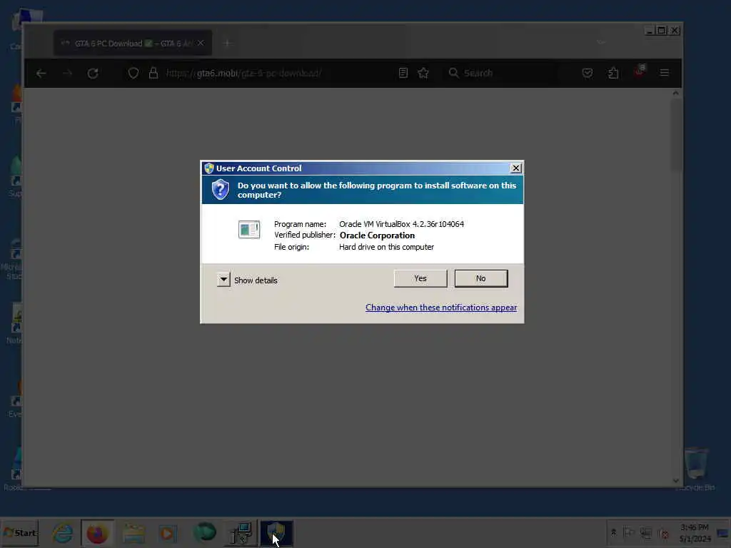This screenshot has width=731, height=548.
Task: Open the tracking protection shield in Firefox
Action: coord(133,73)
